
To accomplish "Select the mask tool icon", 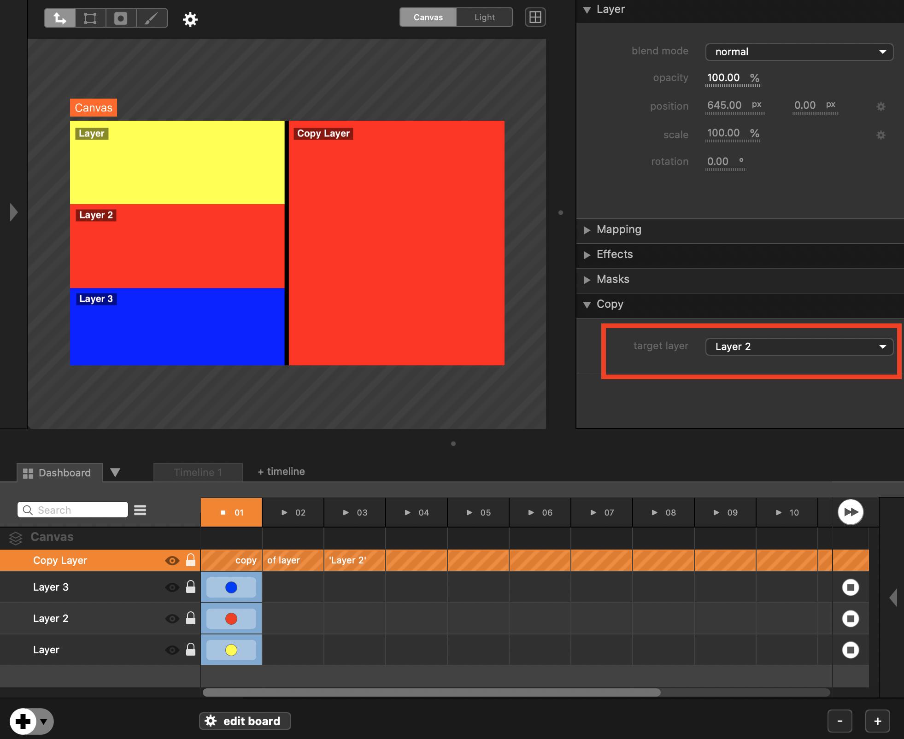I will click(121, 18).
